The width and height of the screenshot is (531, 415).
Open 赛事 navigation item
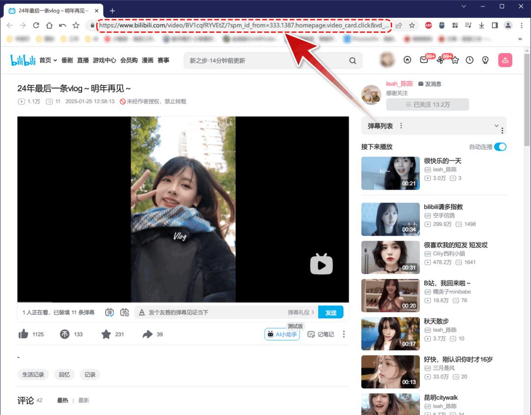click(x=163, y=60)
